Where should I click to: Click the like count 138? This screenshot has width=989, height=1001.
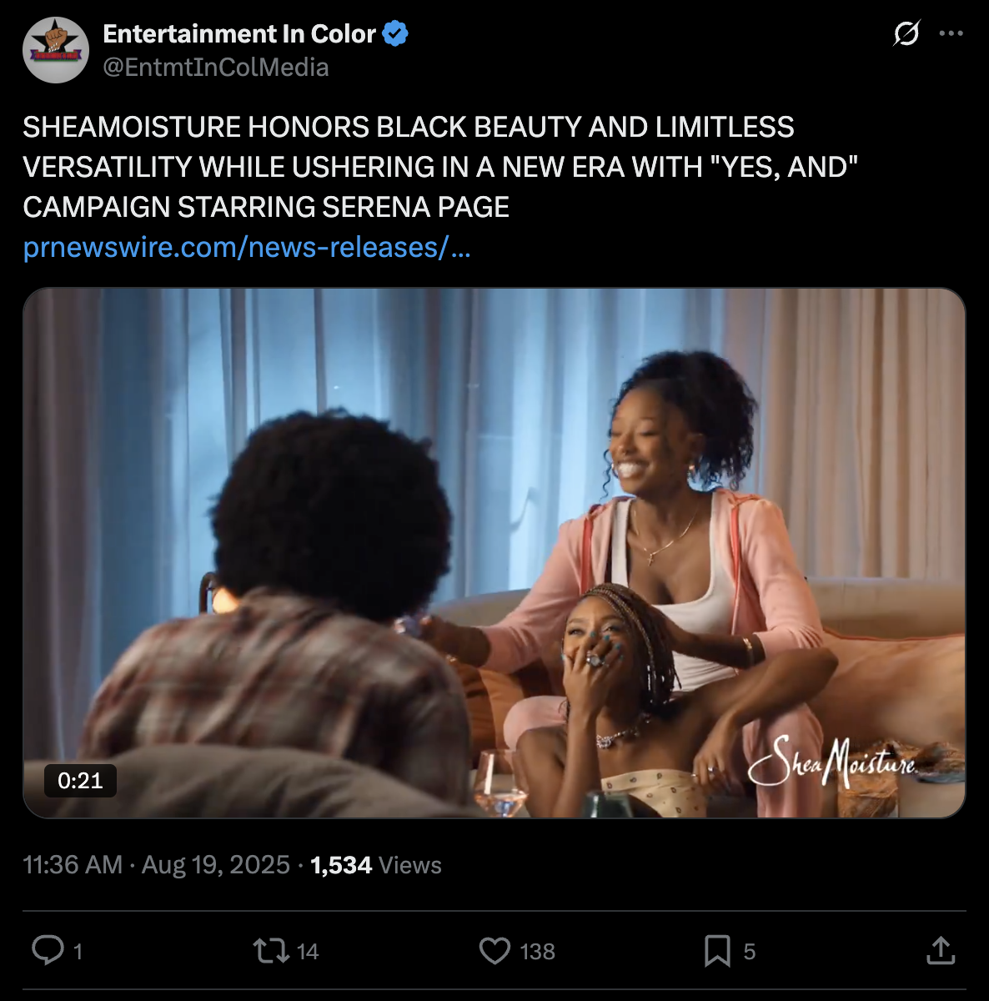click(537, 952)
